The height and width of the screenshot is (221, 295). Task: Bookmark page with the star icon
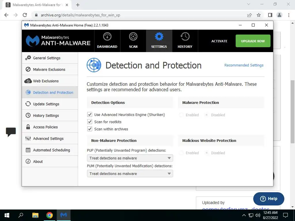tap(259, 15)
